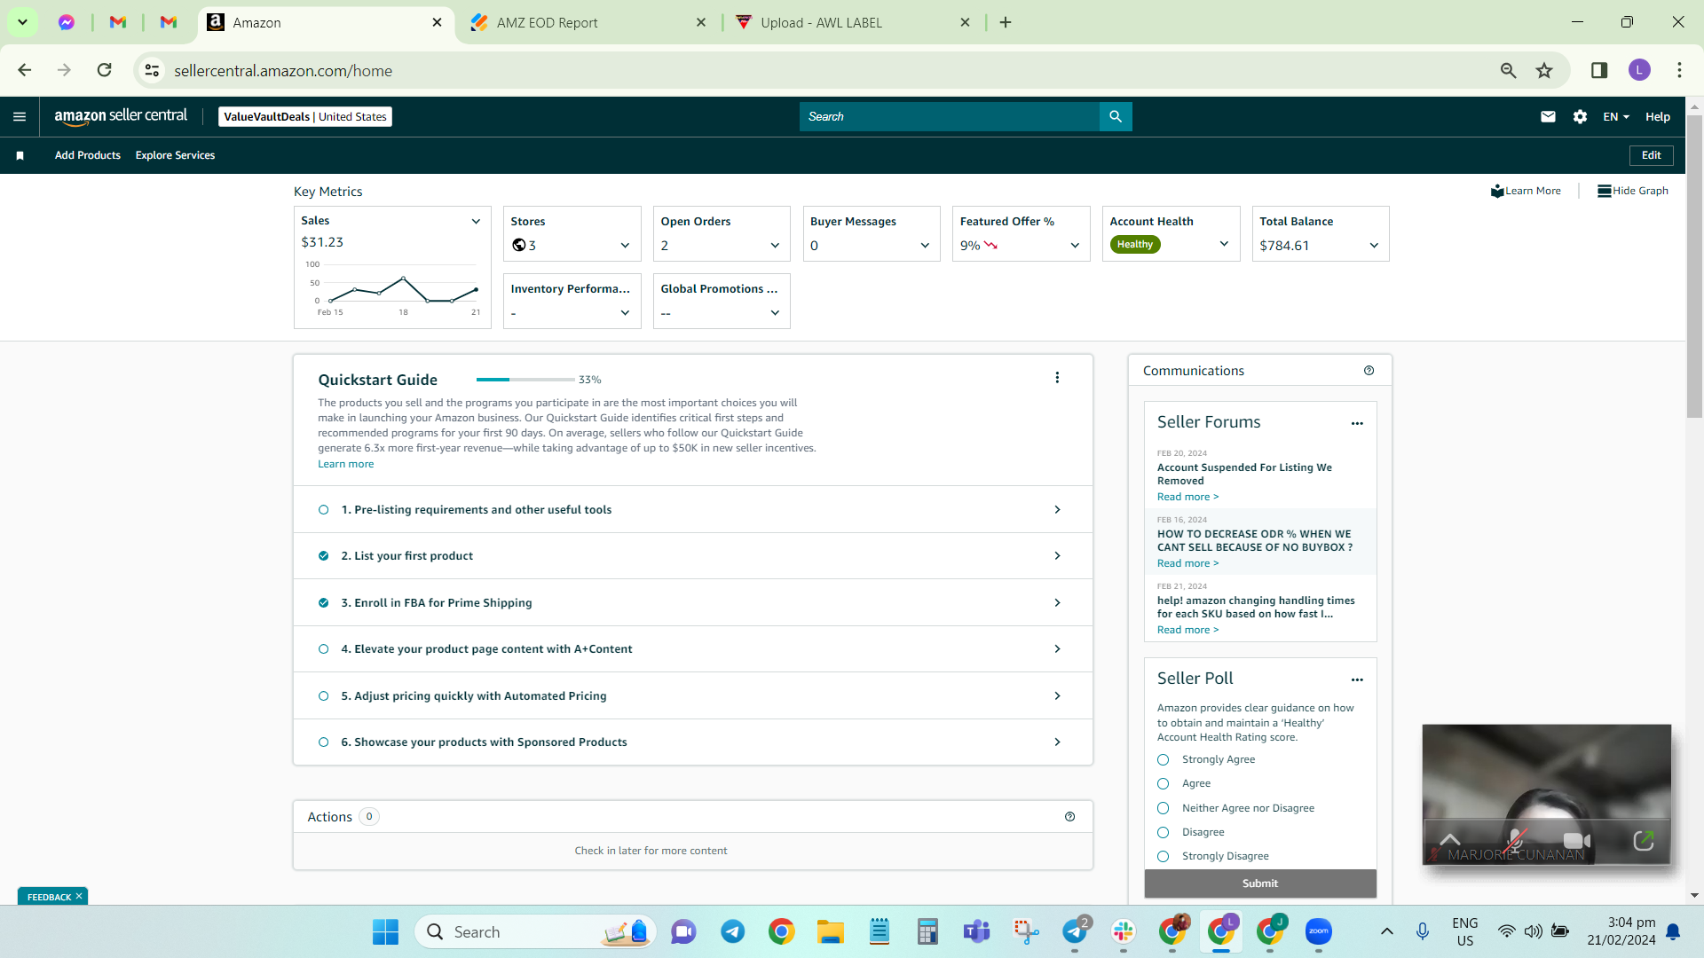Bookmark this page with the star

(1544, 70)
